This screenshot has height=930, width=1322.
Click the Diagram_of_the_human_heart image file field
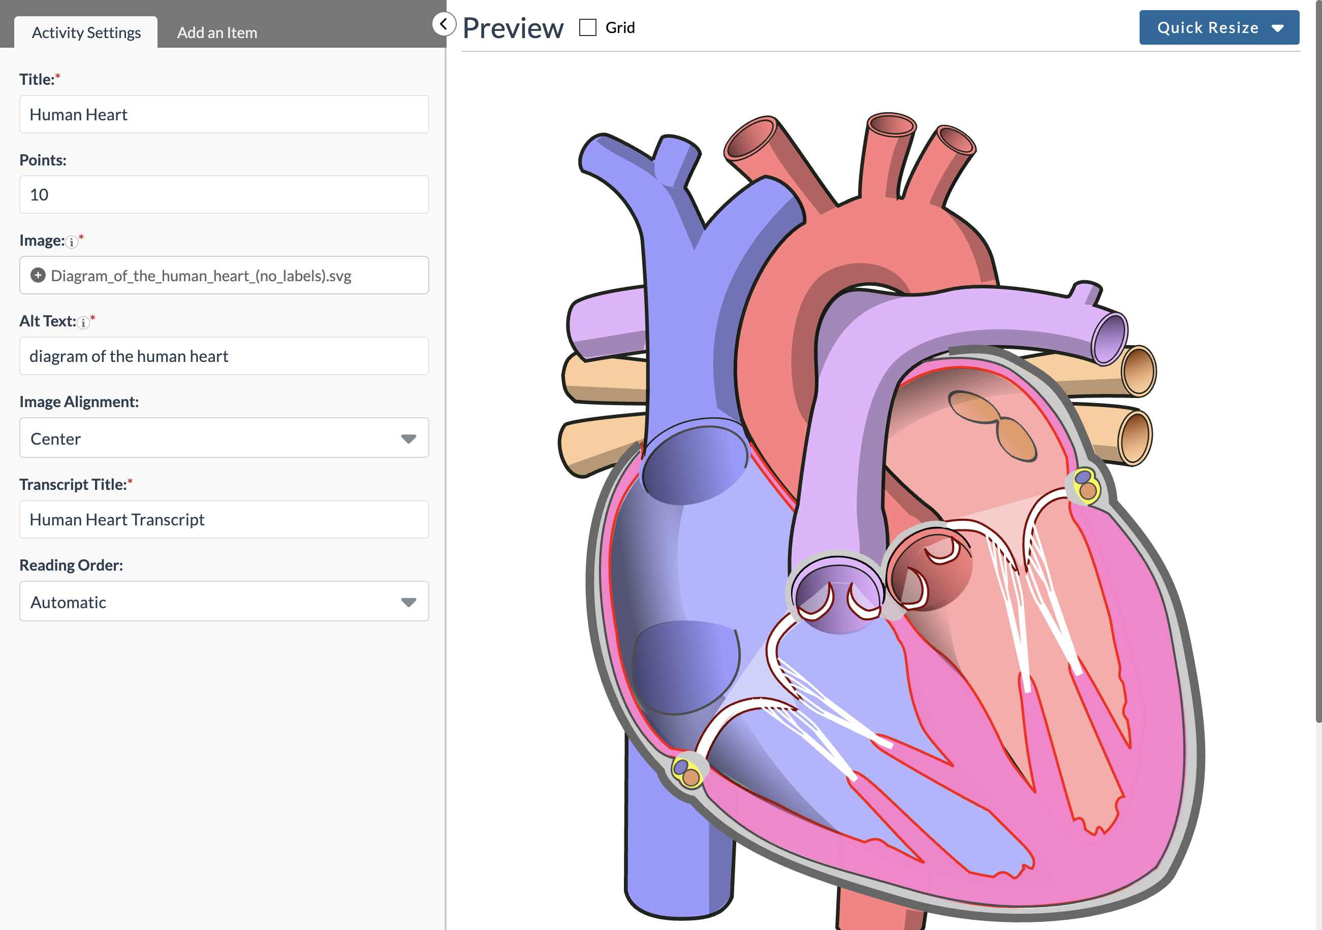pyautogui.click(x=224, y=276)
